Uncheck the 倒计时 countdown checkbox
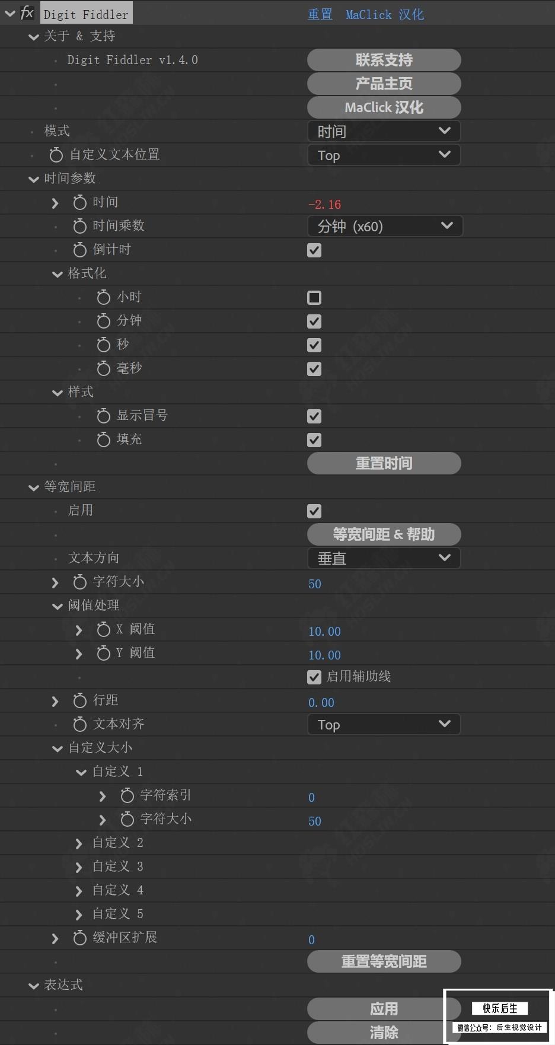The width and height of the screenshot is (555, 1045). 314,250
